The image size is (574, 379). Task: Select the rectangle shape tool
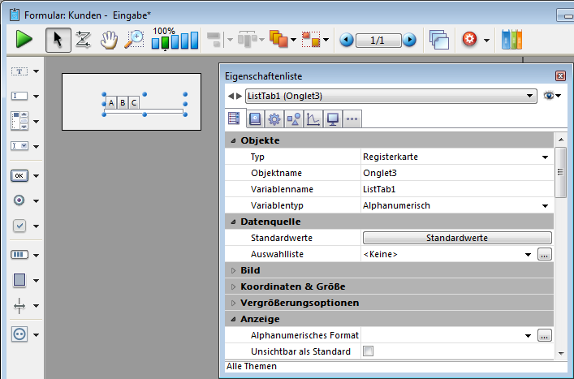(x=19, y=280)
